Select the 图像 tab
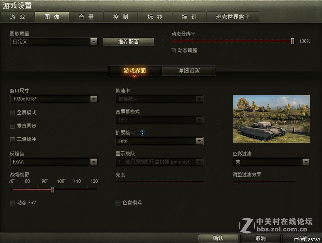The image size is (322, 243). point(52,17)
